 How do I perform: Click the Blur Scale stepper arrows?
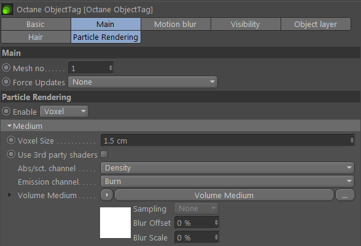click(216, 237)
